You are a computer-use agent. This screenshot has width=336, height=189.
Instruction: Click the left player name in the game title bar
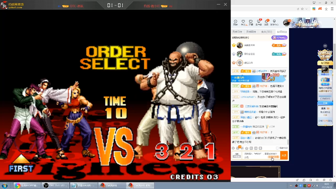(x=76, y=6)
